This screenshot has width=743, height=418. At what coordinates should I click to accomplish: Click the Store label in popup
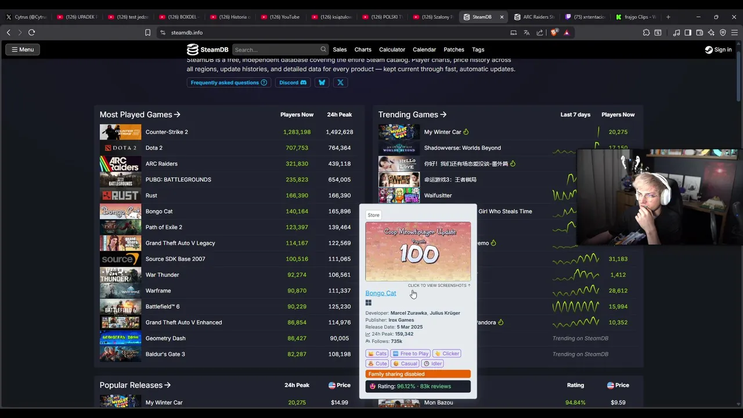click(x=373, y=215)
